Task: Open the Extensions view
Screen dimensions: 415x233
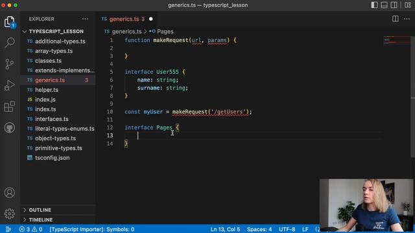Action: [x=10, y=106]
